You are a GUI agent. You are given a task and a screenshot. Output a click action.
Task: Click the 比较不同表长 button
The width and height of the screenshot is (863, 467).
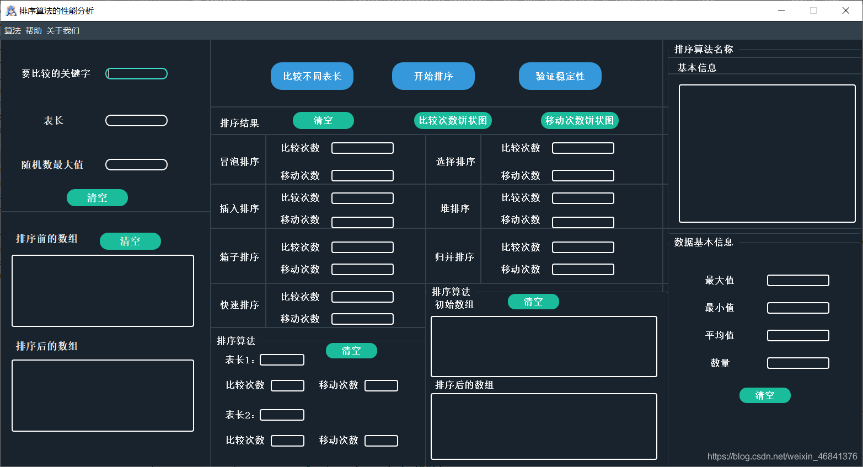coord(312,76)
